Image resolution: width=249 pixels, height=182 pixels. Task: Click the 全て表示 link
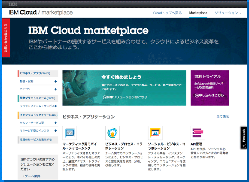[223, 117]
